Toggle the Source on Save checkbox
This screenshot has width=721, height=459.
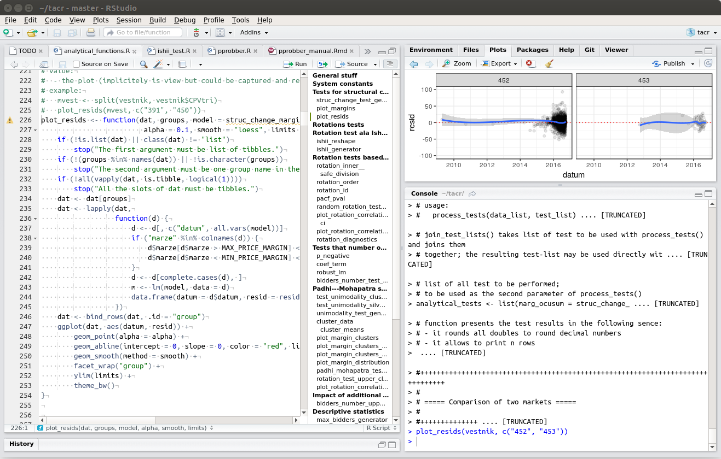tap(77, 64)
